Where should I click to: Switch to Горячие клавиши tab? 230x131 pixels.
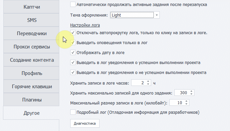(x=31, y=87)
